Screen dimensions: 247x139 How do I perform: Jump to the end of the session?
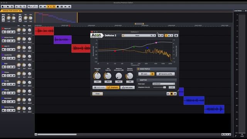point(69,7)
